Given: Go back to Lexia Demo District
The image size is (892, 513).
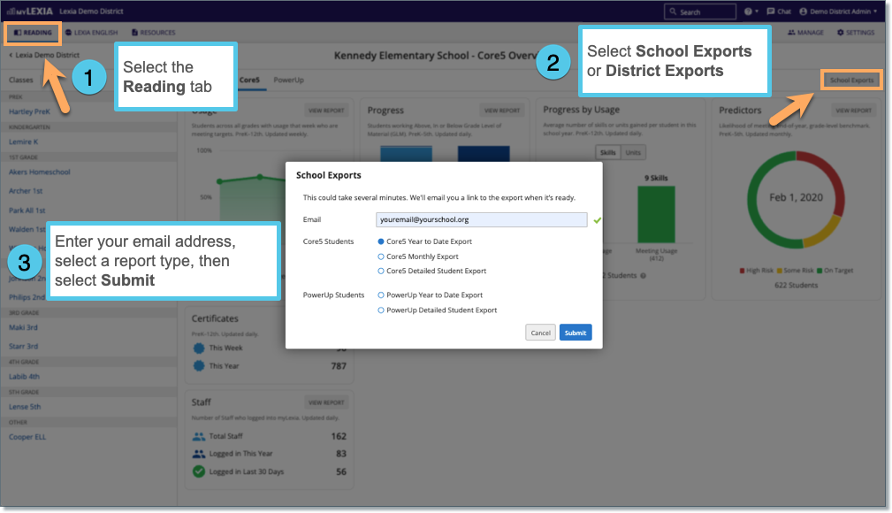Looking at the screenshot, I should (44, 55).
